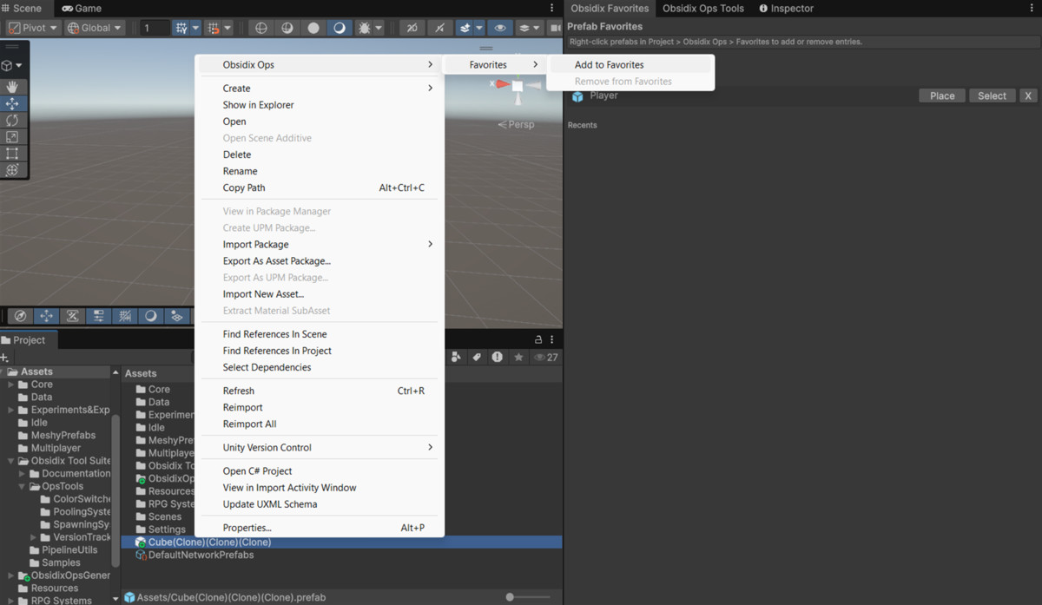This screenshot has height=605, width=1042.
Task: Click the crescent icon in bottom overlay bar
Action: click(x=151, y=316)
